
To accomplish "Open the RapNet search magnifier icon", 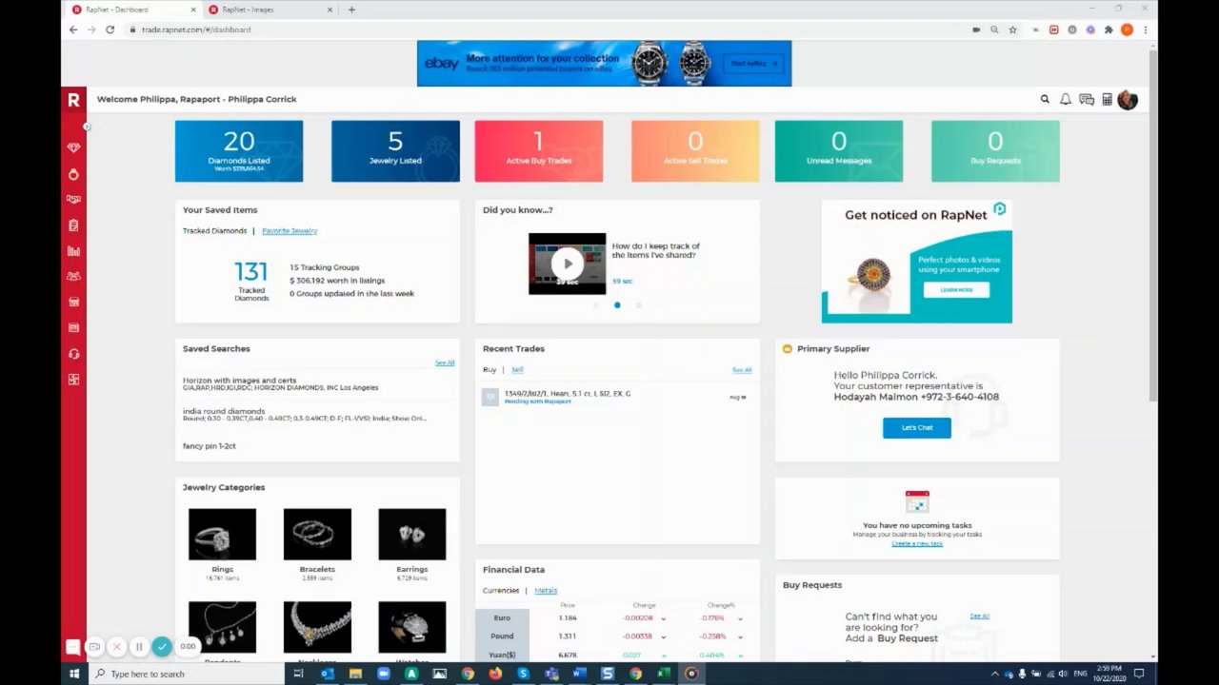I will [x=1045, y=99].
